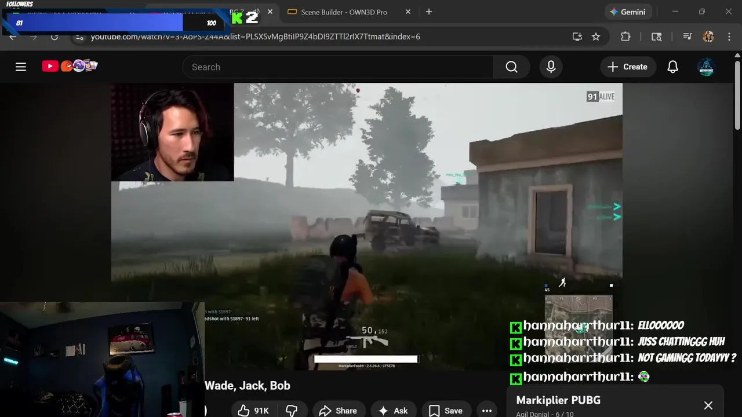Bookmark this page with the star icon

coord(596,36)
